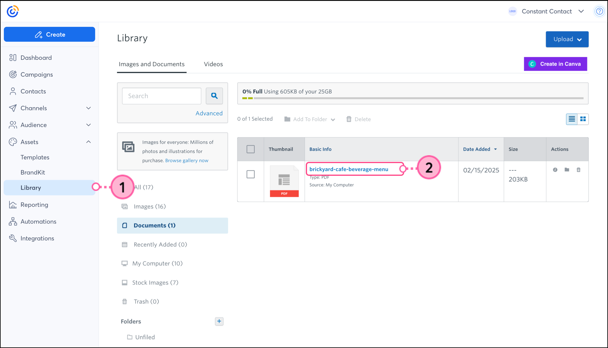This screenshot has width=608, height=348.
Task: Click the trash icon in Actions column
Action: 579,170
